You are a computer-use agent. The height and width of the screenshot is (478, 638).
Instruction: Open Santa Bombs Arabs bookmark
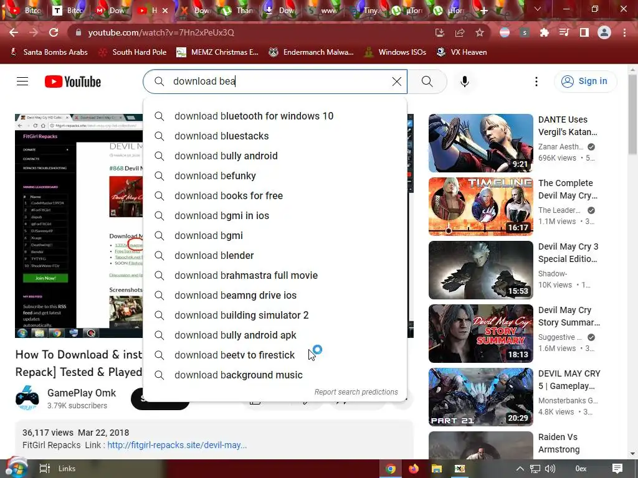point(49,52)
